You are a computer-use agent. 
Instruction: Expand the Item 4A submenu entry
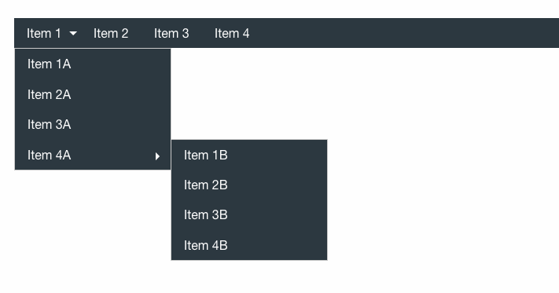click(93, 155)
